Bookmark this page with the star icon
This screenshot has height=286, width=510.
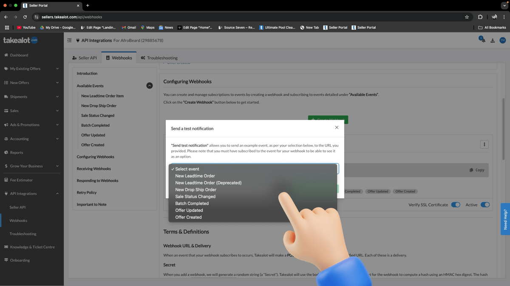467,17
